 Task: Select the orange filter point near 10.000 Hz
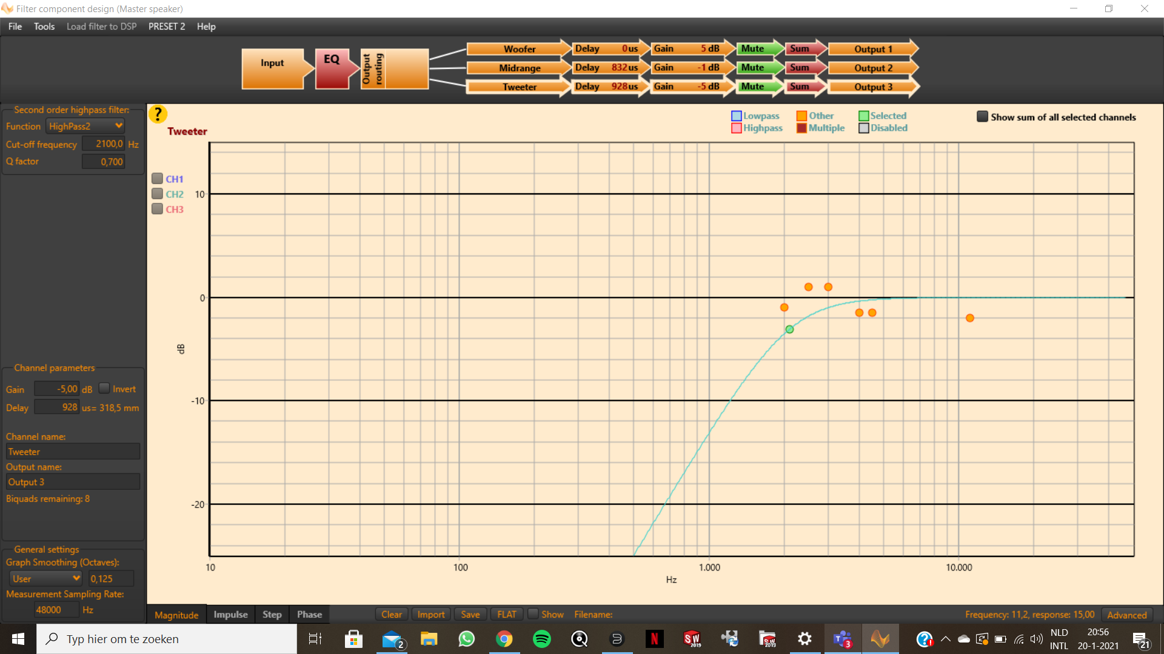[970, 318]
